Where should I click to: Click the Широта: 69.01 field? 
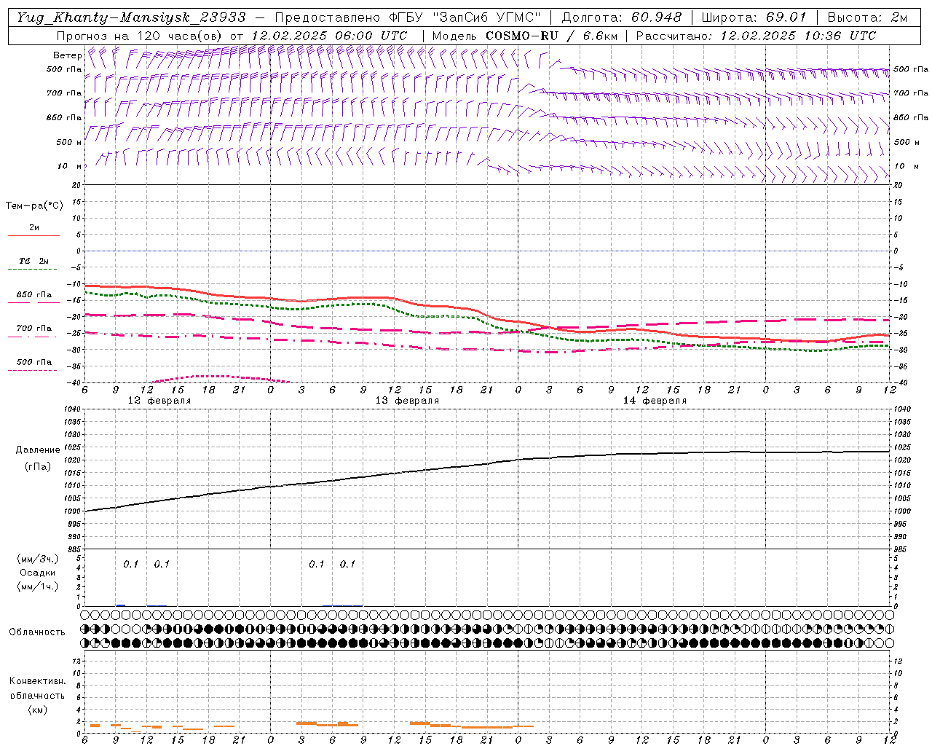tap(754, 17)
